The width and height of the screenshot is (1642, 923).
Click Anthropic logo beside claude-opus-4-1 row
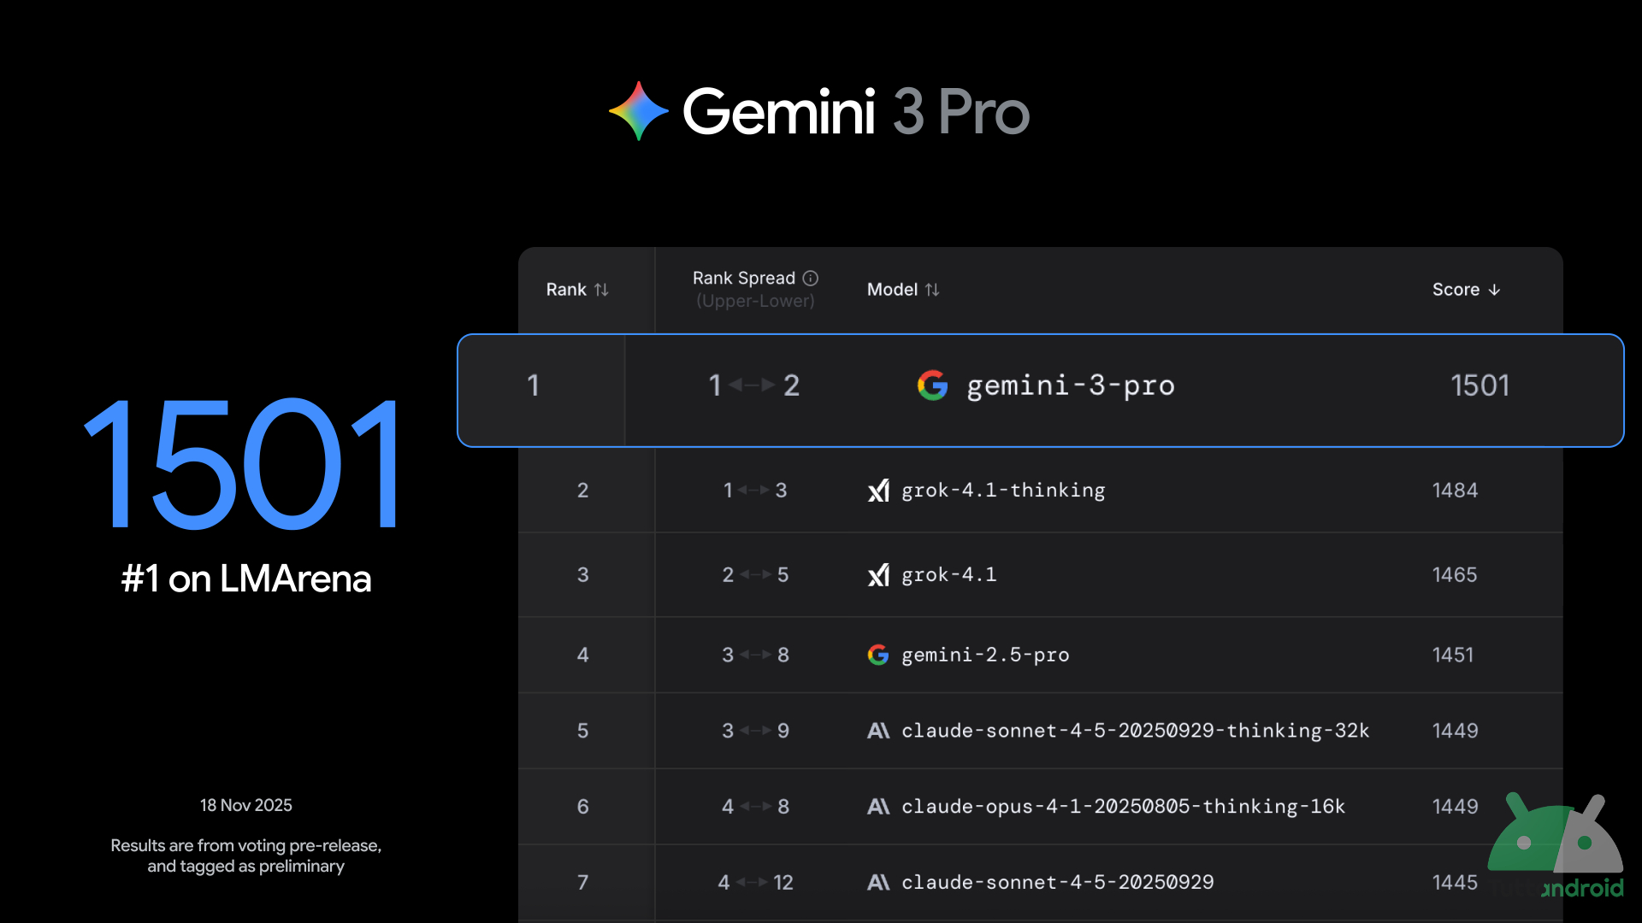pos(878,807)
